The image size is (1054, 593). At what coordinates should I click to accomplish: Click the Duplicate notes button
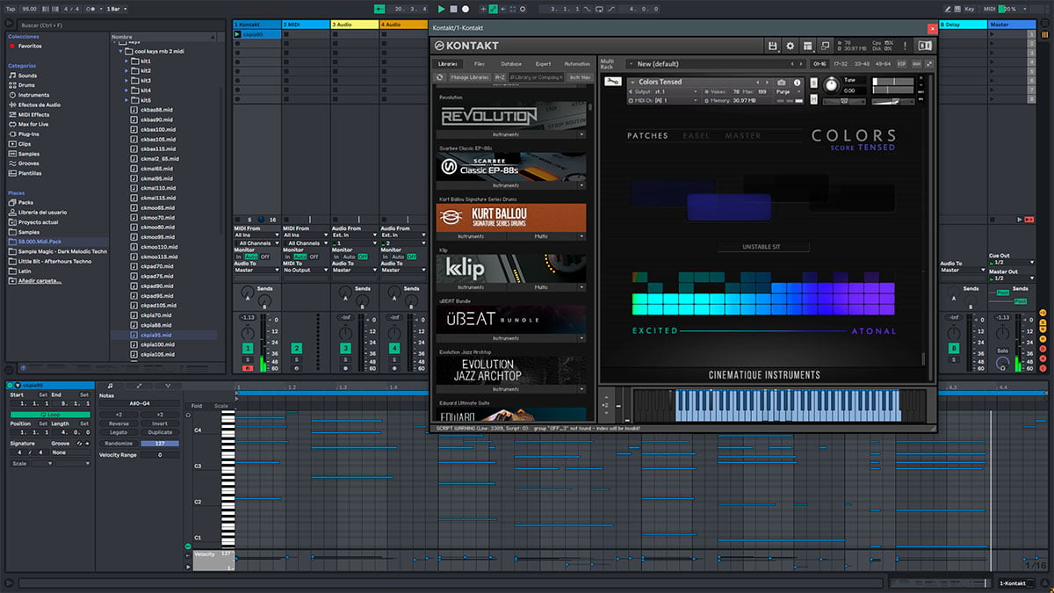click(x=160, y=432)
